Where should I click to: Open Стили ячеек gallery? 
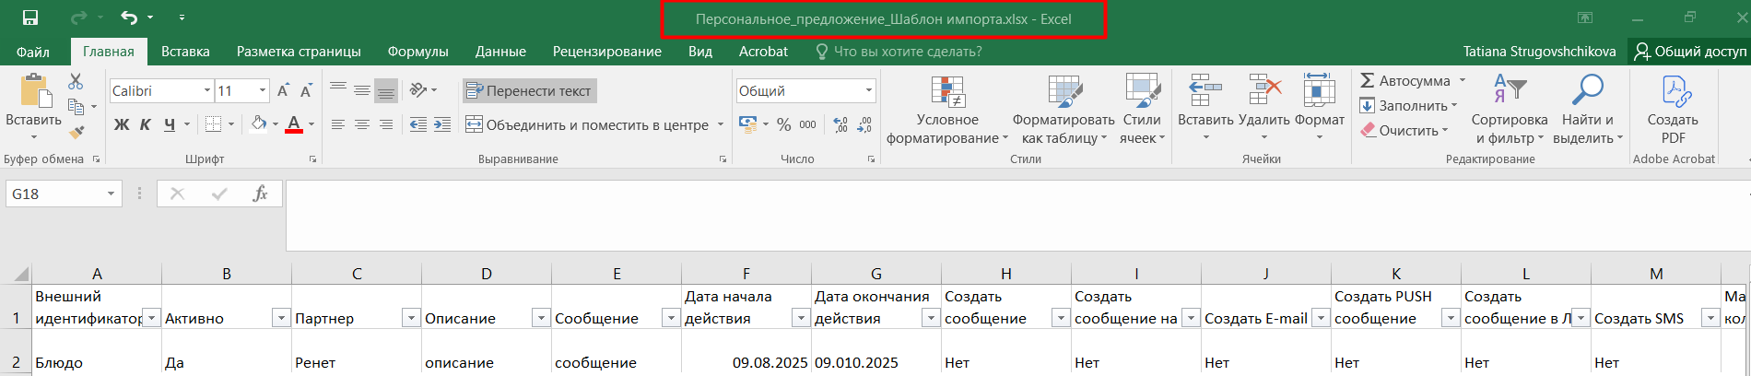[1142, 110]
